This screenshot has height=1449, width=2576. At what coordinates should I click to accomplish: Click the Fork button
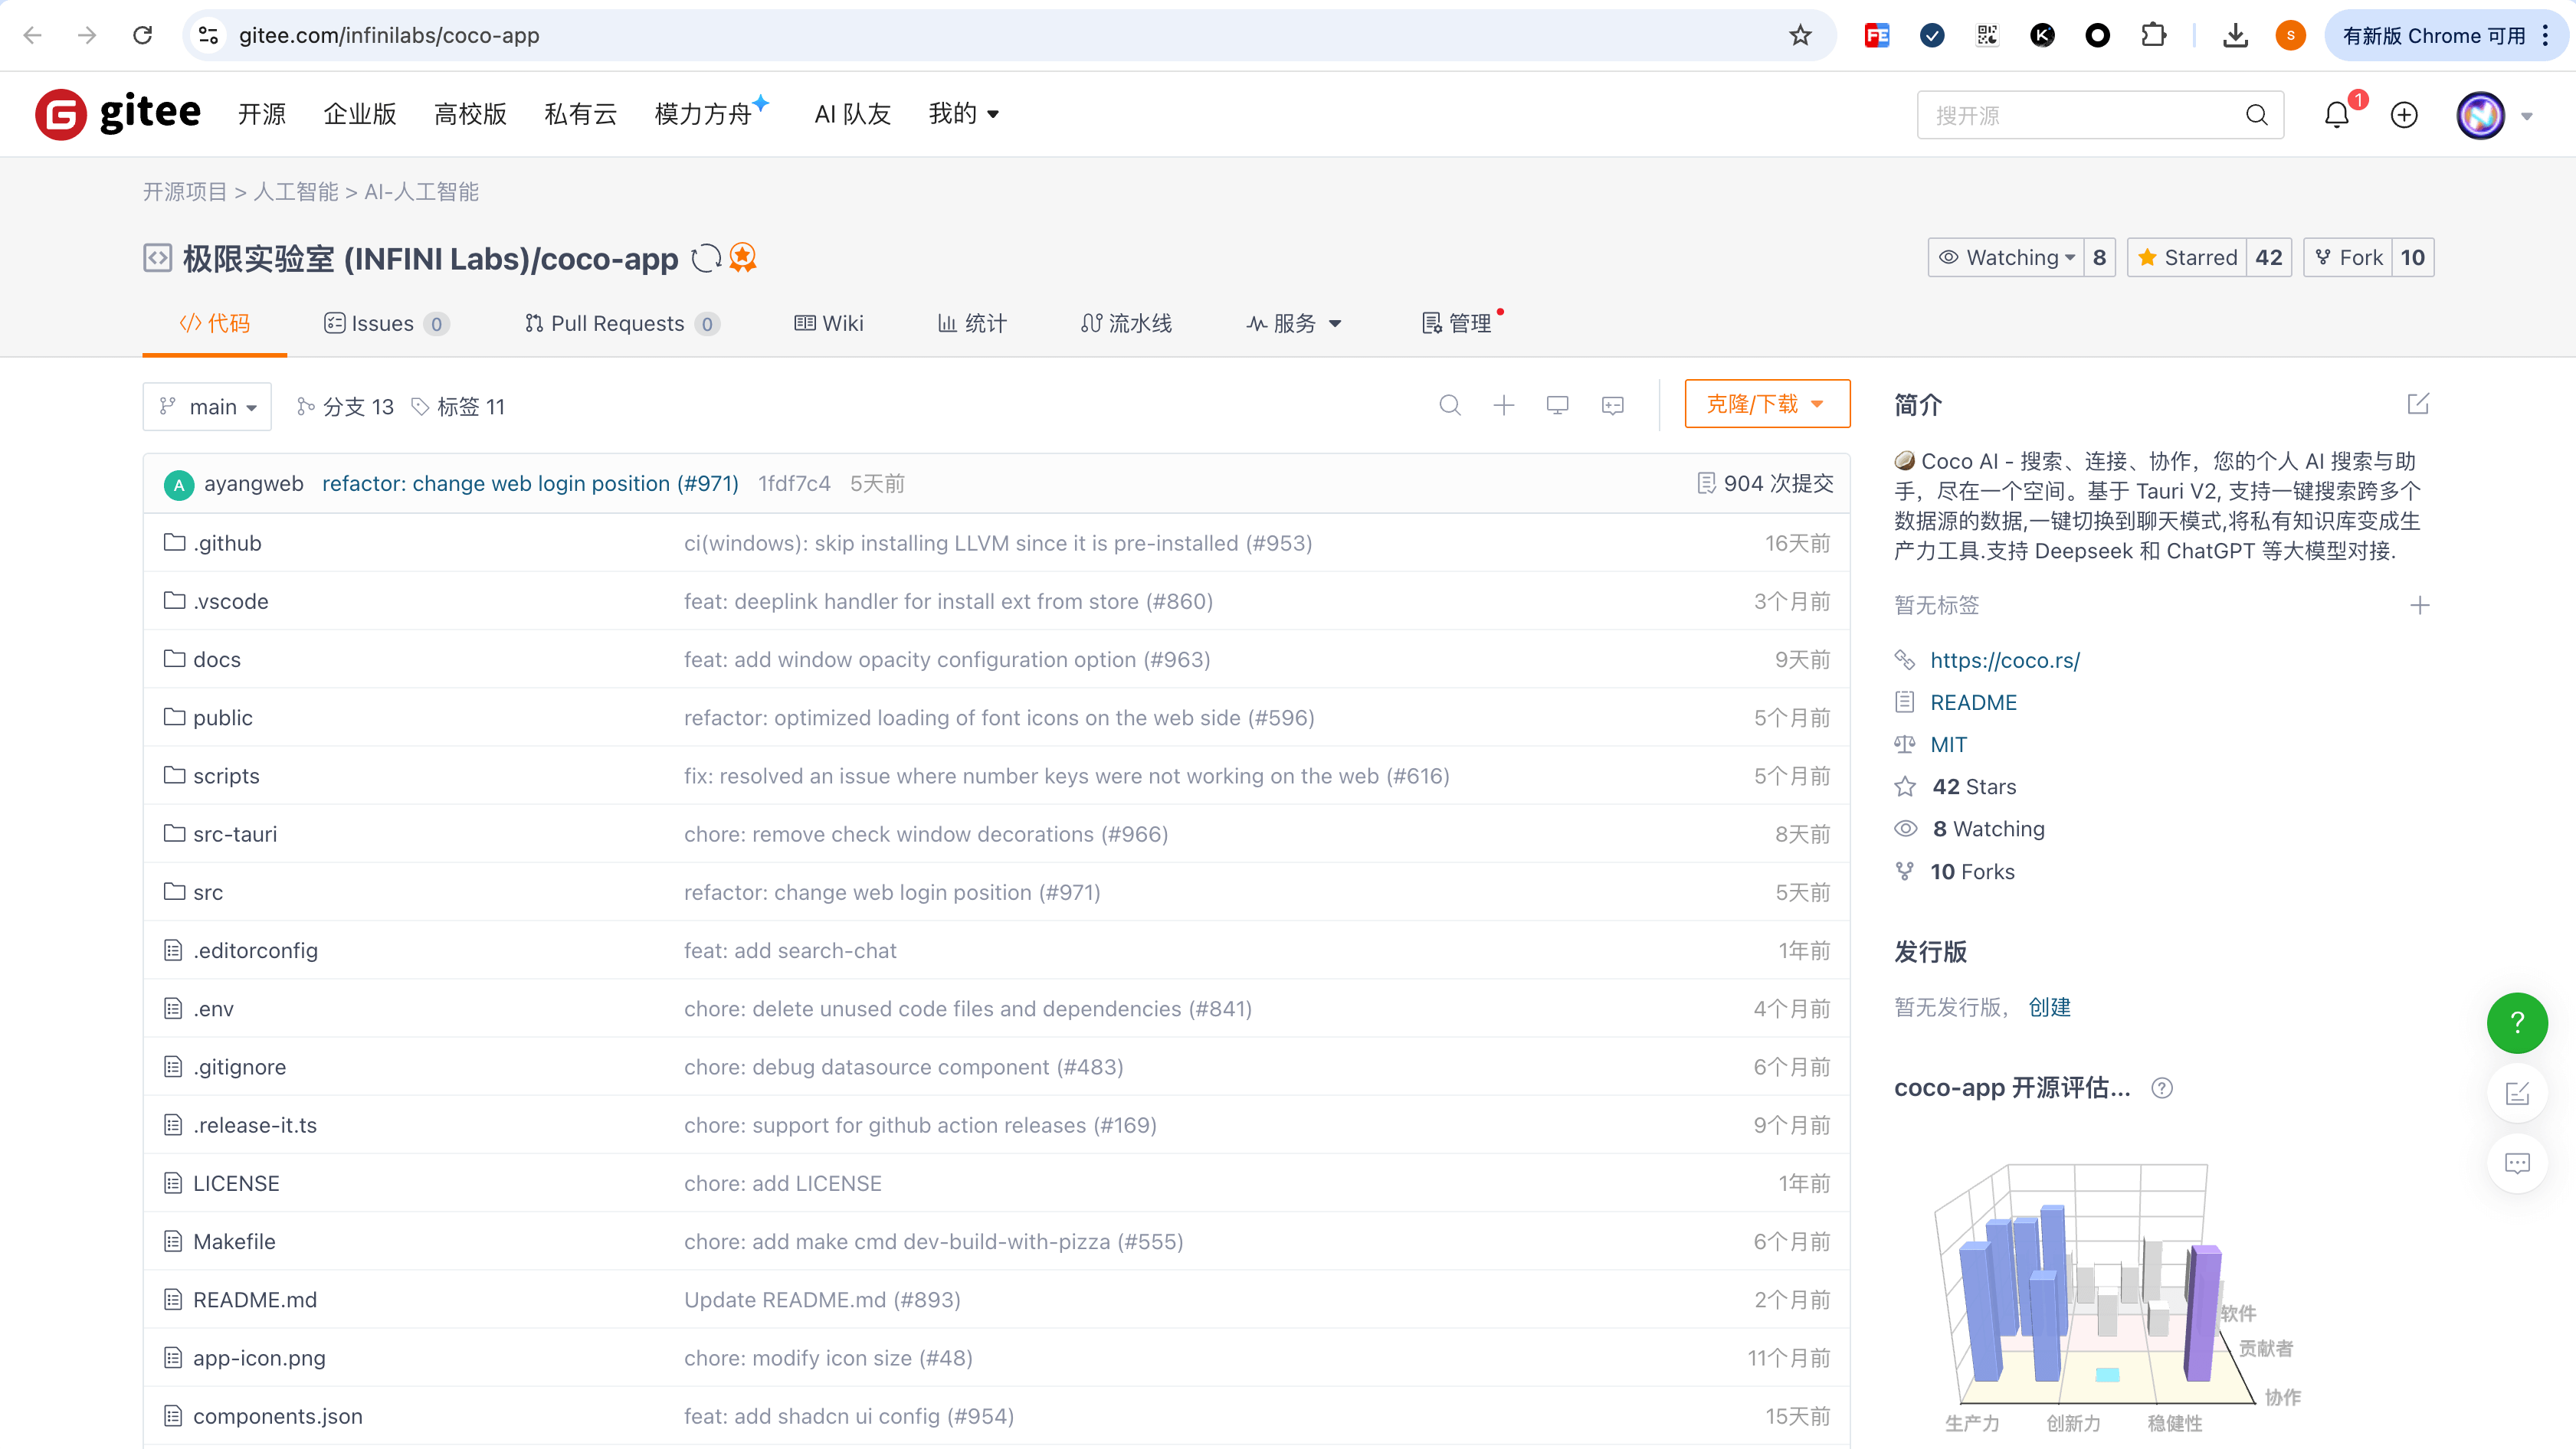coord(2349,258)
